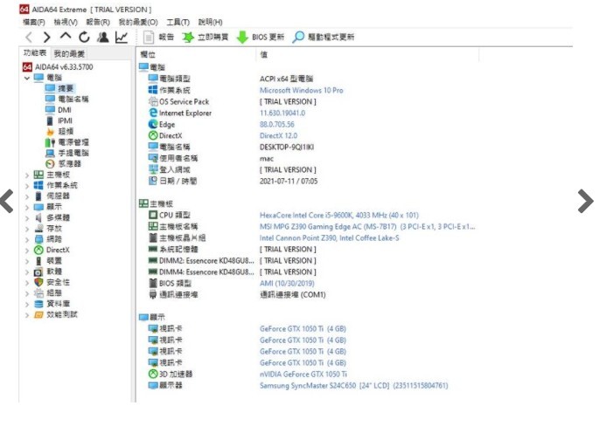Screen dimensions: 599x426
Task: Expand the 伺服器 tree node
Action: pyautogui.click(x=27, y=196)
